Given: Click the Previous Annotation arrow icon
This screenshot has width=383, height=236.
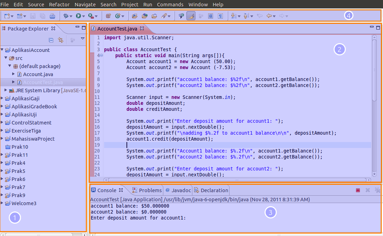Looking at the screenshot, I should pyautogui.click(x=246, y=16).
